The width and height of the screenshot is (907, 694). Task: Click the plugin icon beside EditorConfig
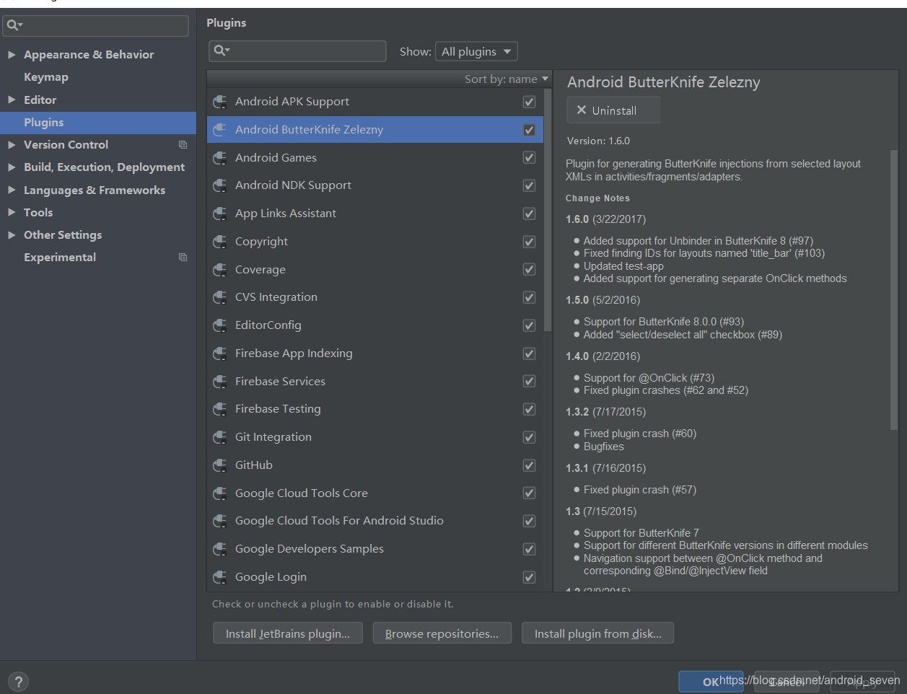click(220, 325)
